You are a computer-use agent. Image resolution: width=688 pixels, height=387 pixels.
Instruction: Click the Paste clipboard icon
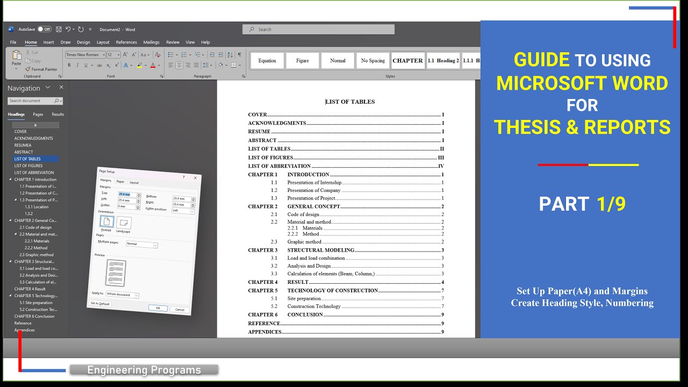point(17,55)
